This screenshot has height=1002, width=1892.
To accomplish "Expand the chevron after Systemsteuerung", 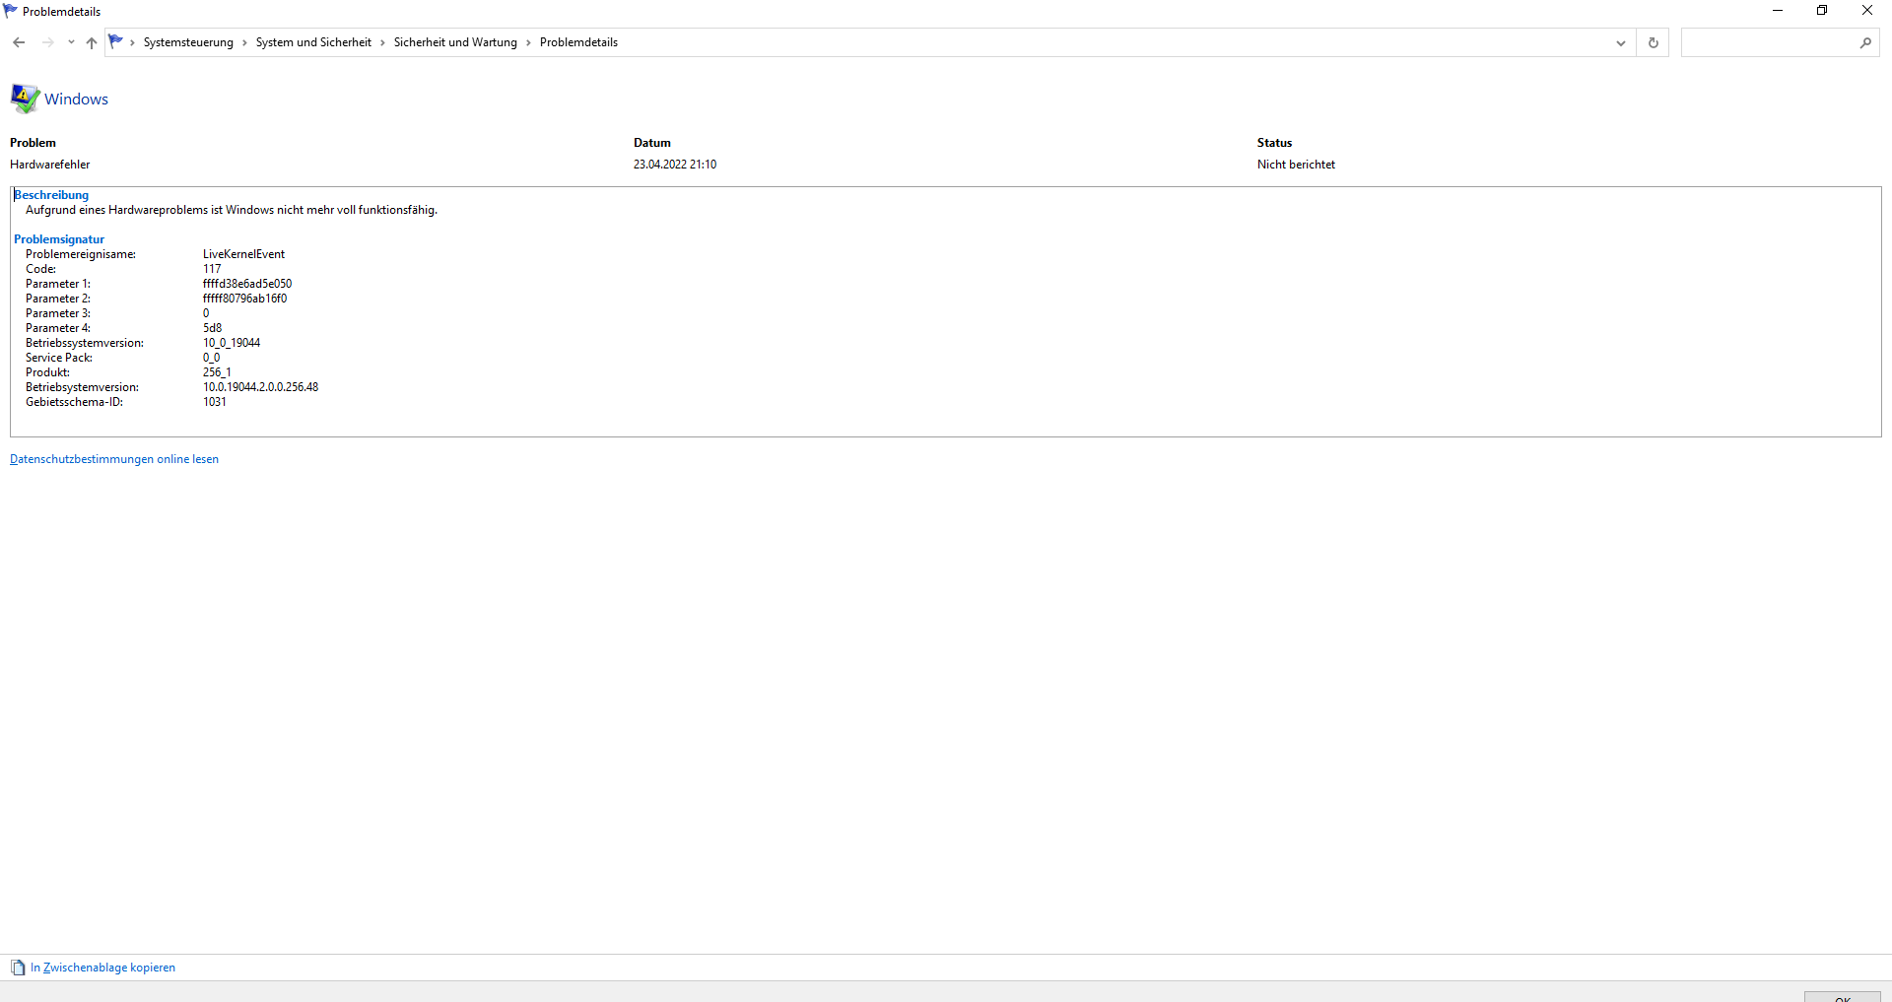I will [244, 42].
